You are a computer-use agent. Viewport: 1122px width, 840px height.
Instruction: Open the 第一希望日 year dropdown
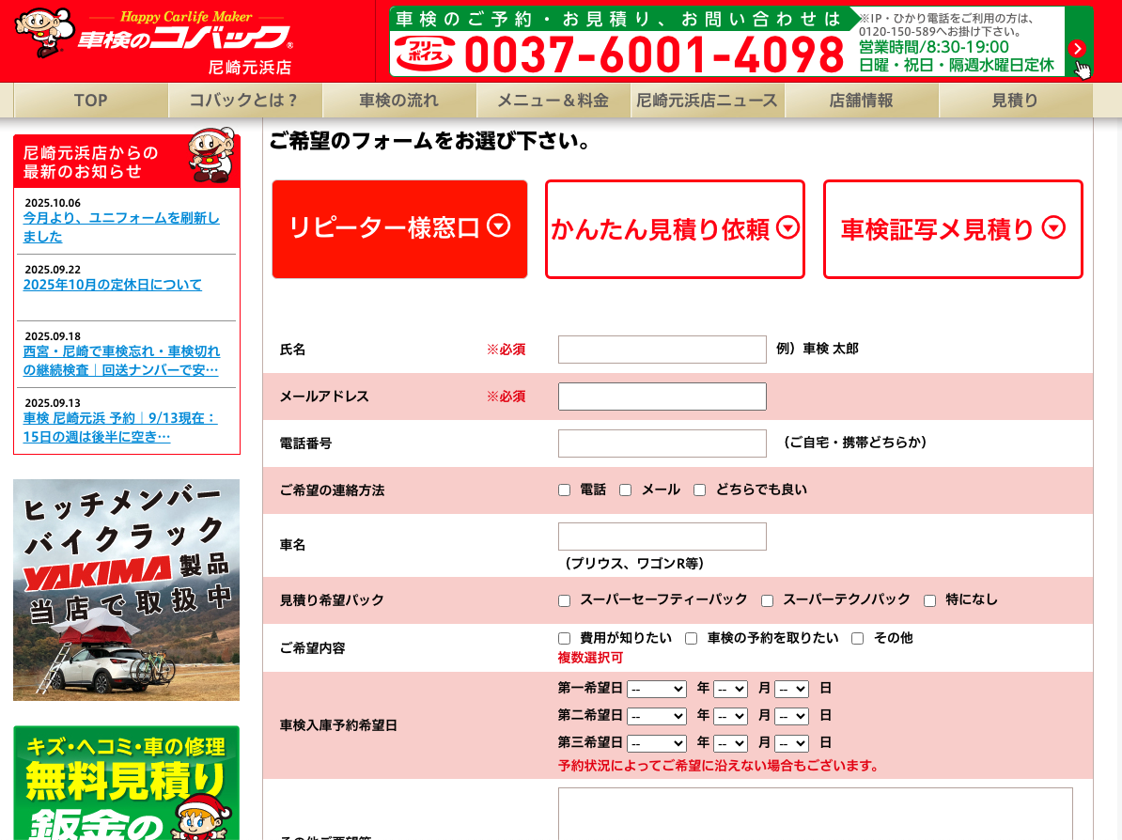point(656,689)
